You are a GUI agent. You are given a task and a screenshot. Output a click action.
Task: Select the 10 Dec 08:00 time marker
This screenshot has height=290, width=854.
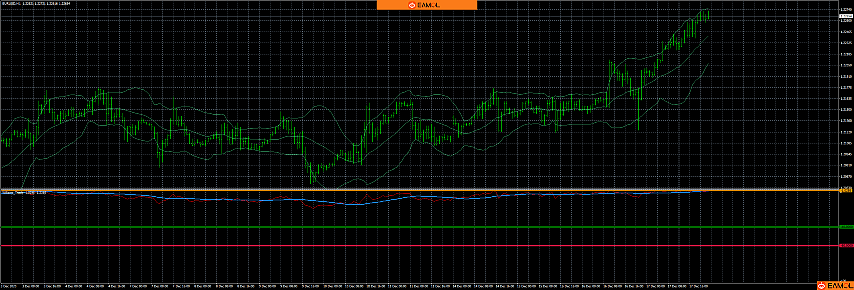[x=354, y=286]
